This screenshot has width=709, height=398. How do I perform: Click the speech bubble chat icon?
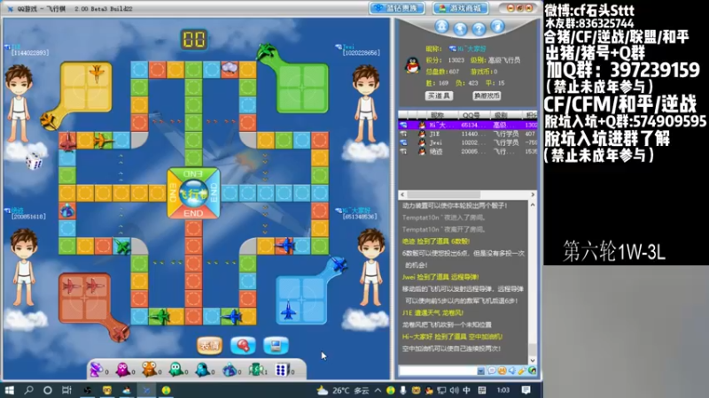492,371
